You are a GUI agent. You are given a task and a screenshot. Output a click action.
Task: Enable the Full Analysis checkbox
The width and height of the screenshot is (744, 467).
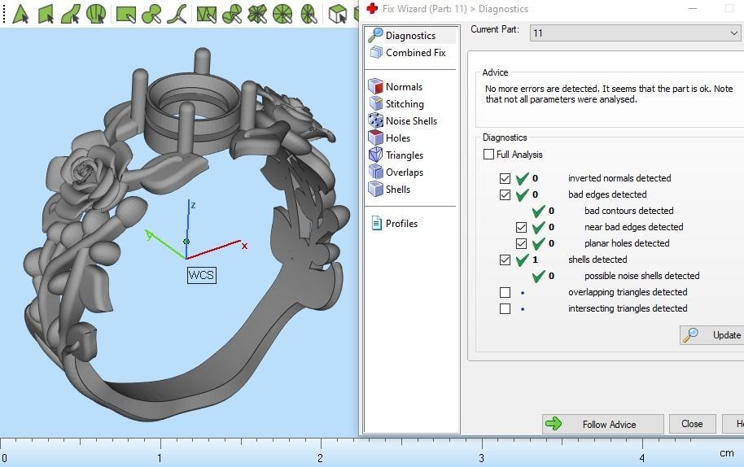click(x=488, y=154)
